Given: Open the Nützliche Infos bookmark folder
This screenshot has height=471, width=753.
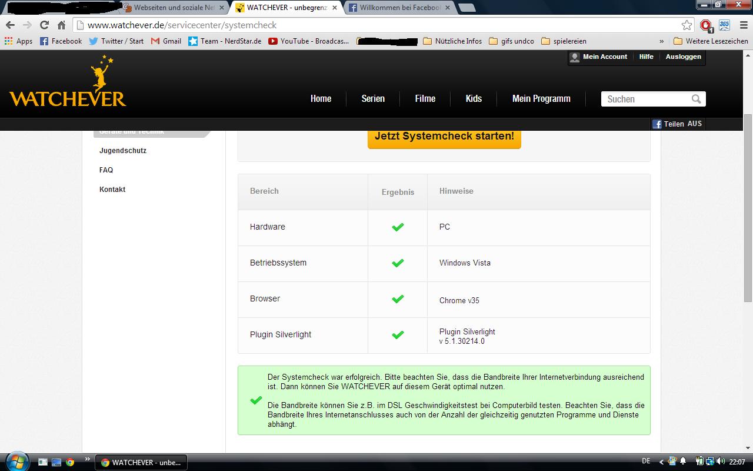Looking at the screenshot, I should pos(452,41).
